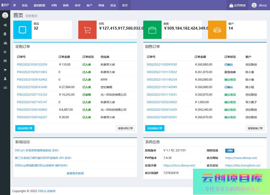Expand the dberp user account menu
Screen dimensions: 270x195
[259, 5]
